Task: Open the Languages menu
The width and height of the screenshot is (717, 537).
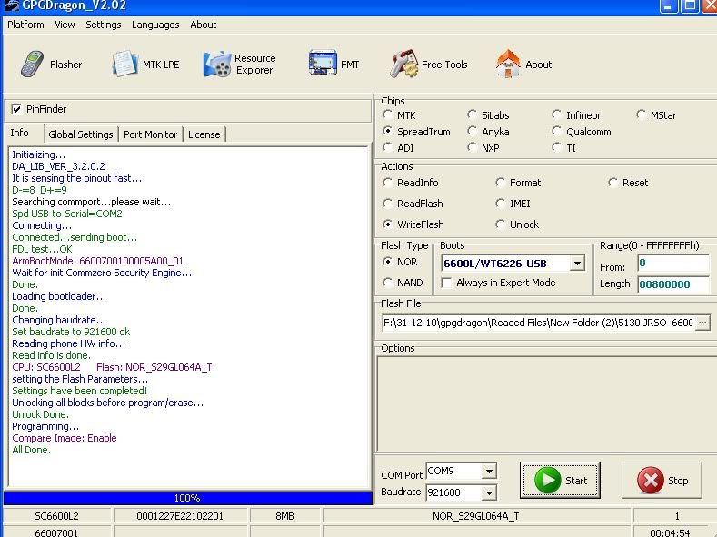Action: click(155, 25)
